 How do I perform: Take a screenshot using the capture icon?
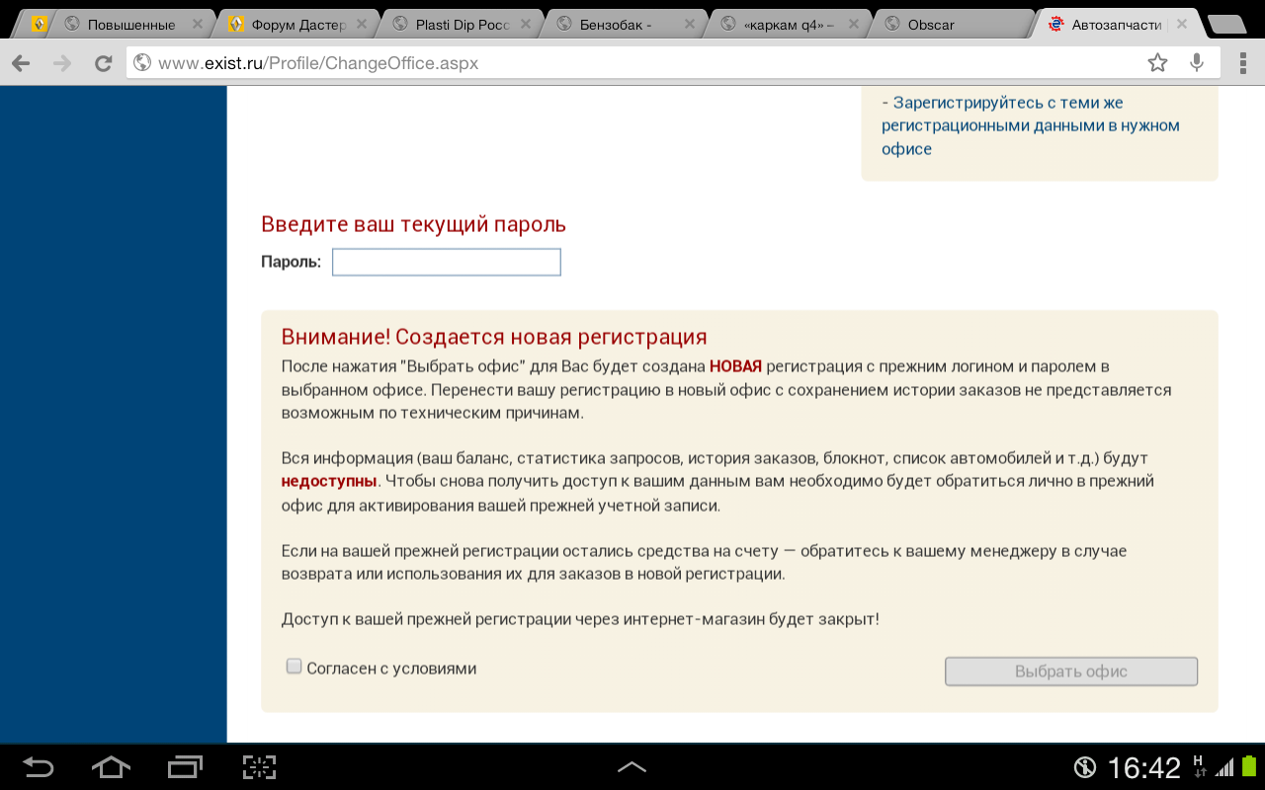coord(259,767)
